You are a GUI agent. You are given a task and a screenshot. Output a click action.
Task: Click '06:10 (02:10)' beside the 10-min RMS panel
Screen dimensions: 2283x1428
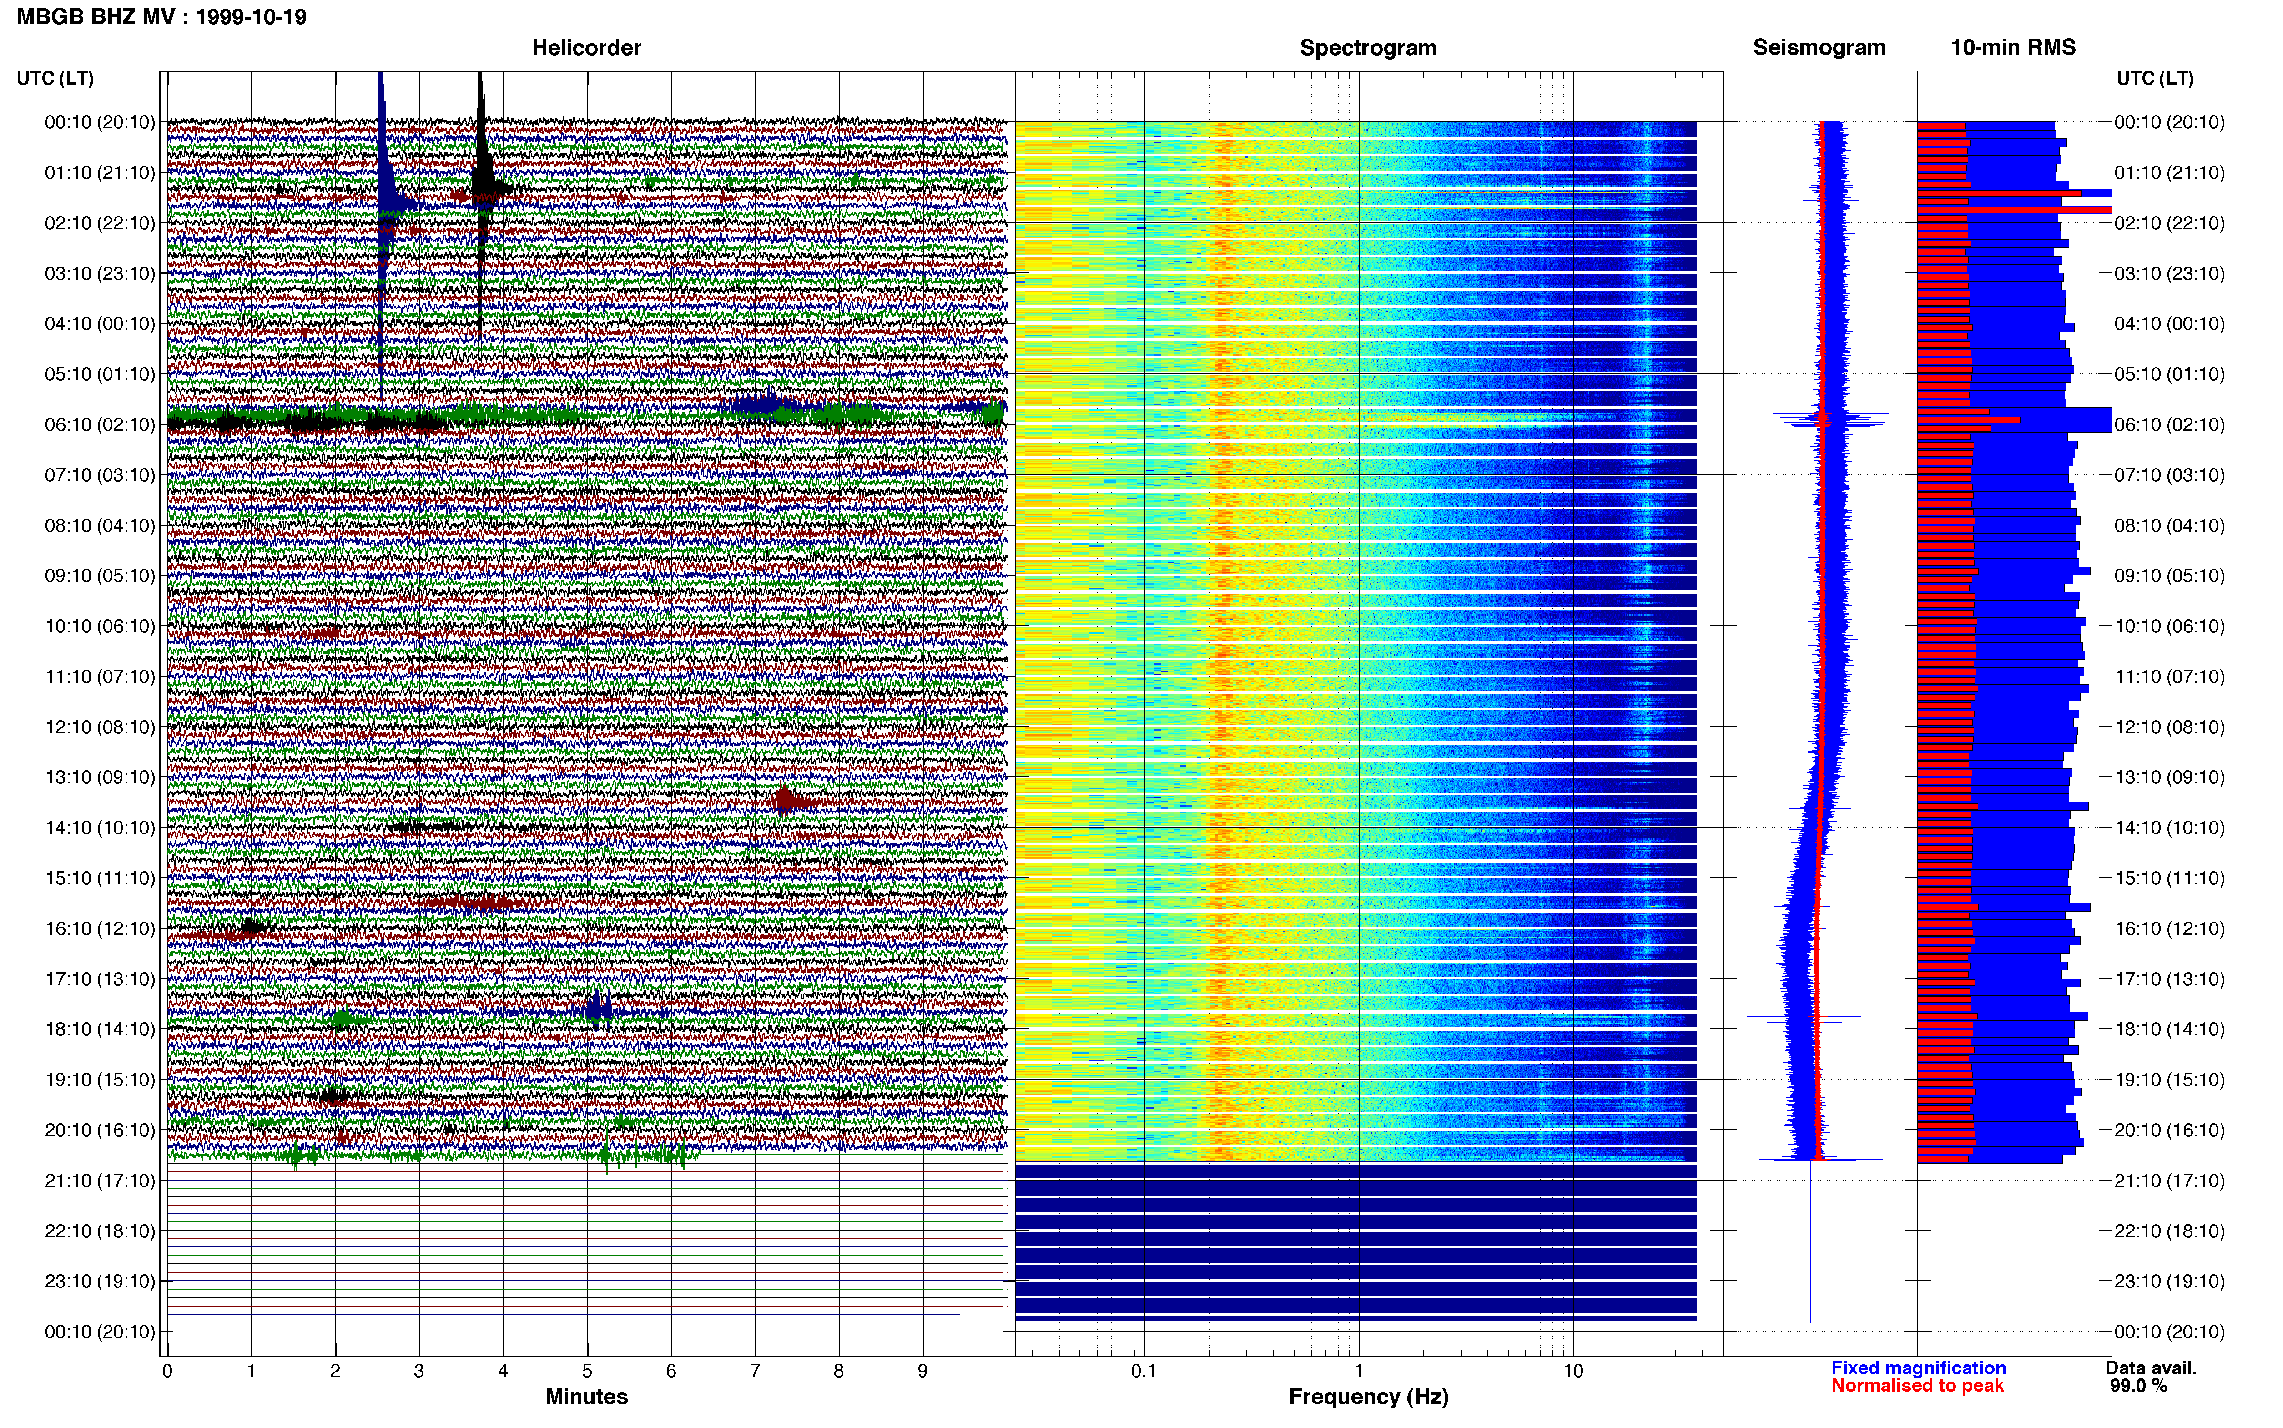click(x=2170, y=425)
